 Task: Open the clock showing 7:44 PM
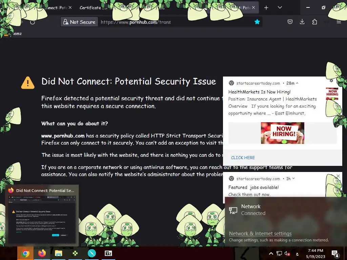coord(315,253)
